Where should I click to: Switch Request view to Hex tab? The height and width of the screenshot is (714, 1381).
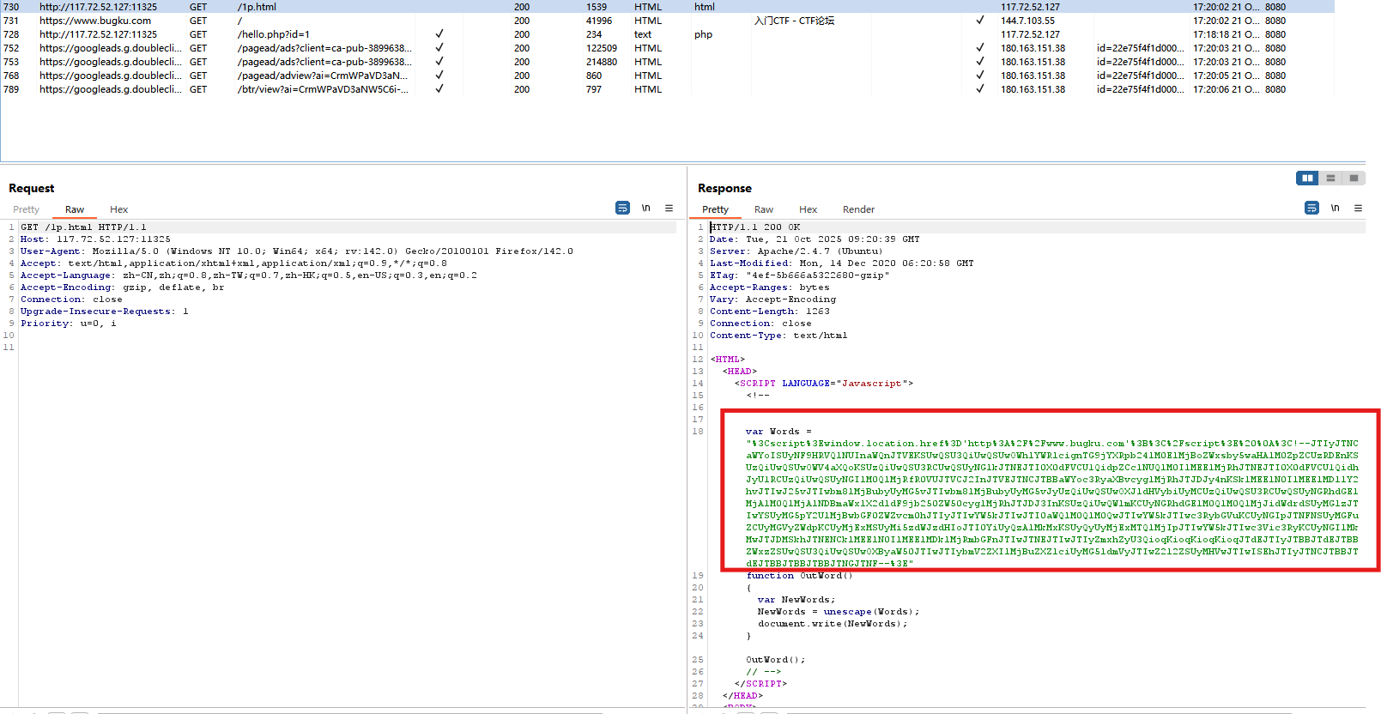click(x=118, y=209)
